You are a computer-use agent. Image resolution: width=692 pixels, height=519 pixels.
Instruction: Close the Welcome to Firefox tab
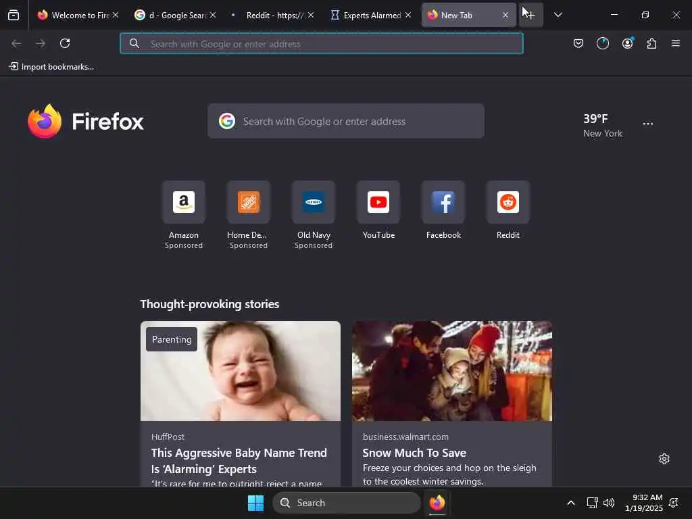click(x=116, y=15)
